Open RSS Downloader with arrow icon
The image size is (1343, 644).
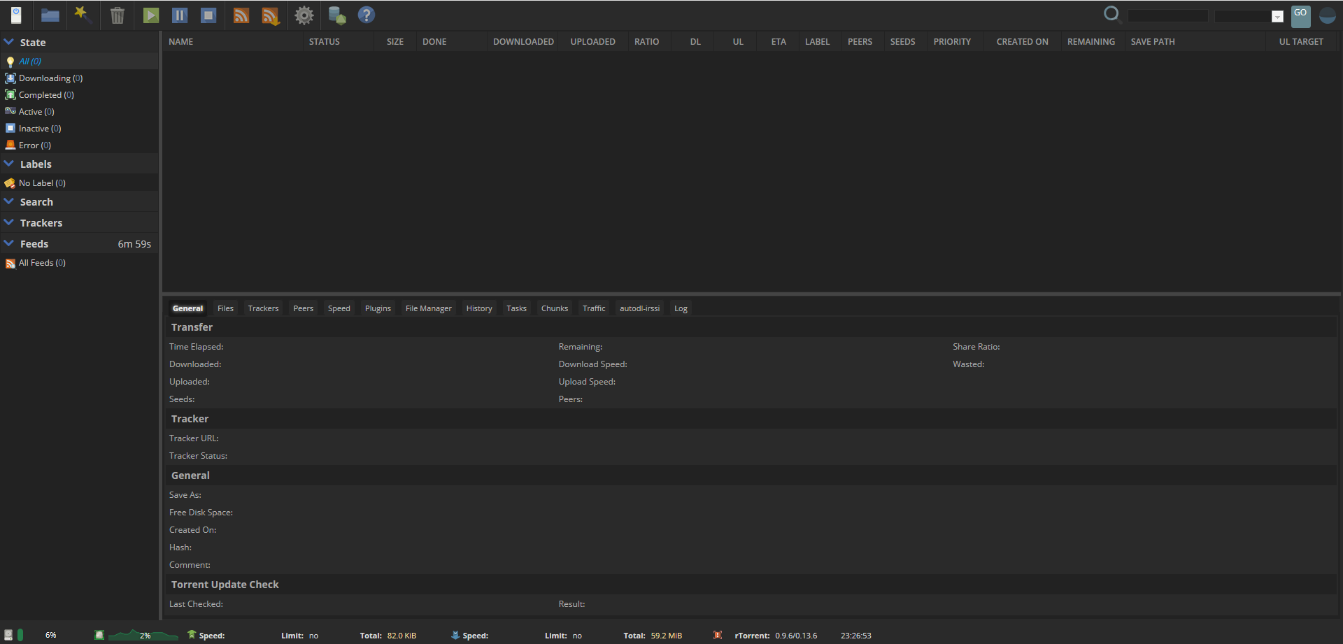tap(271, 15)
